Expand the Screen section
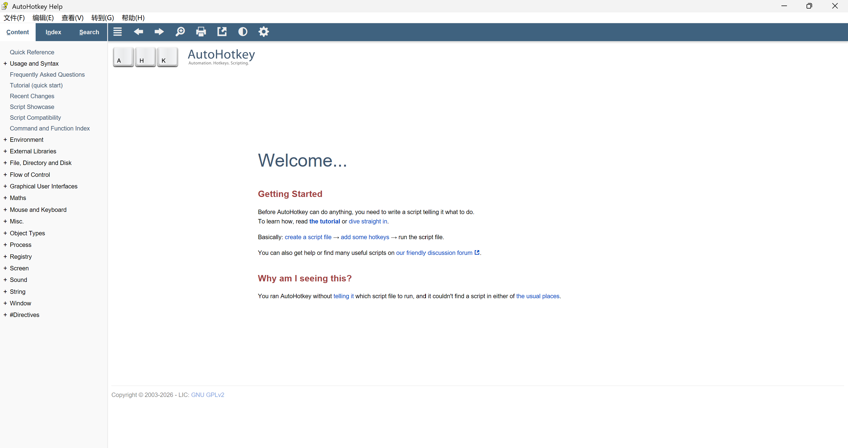Image resolution: width=848 pixels, height=448 pixels. pyautogui.click(x=5, y=268)
